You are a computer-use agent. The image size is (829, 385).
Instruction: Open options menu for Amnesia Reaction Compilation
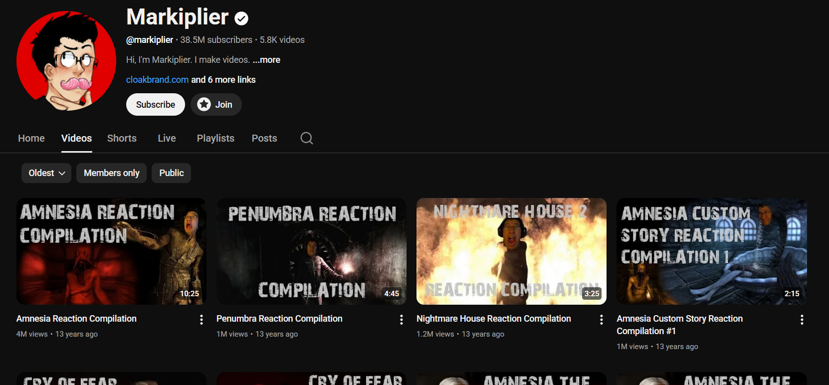201,320
